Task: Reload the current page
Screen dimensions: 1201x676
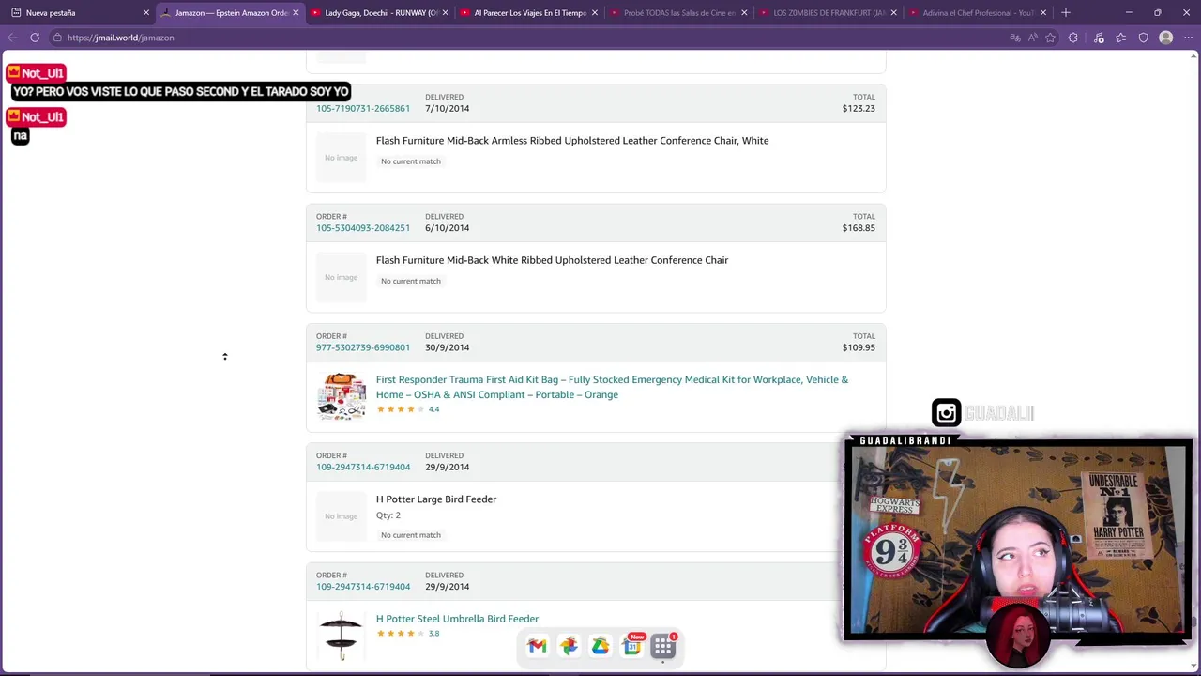Action: pyautogui.click(x=35, y=38)
